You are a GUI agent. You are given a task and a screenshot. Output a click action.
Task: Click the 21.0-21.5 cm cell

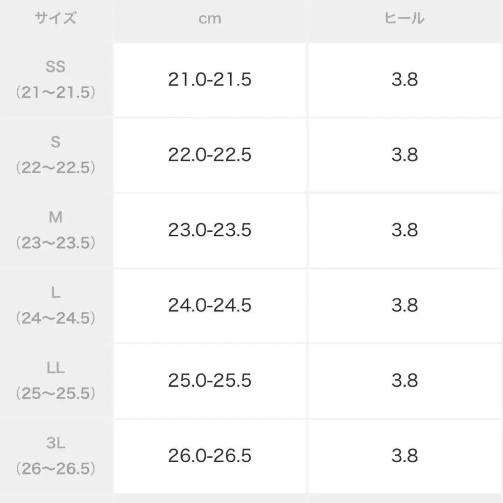click(210, 79)
